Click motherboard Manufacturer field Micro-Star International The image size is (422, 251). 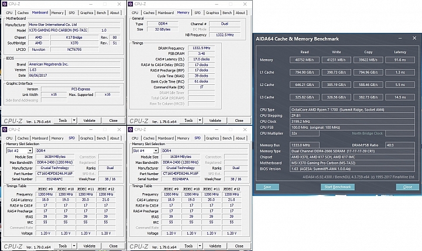pos(74,25)
